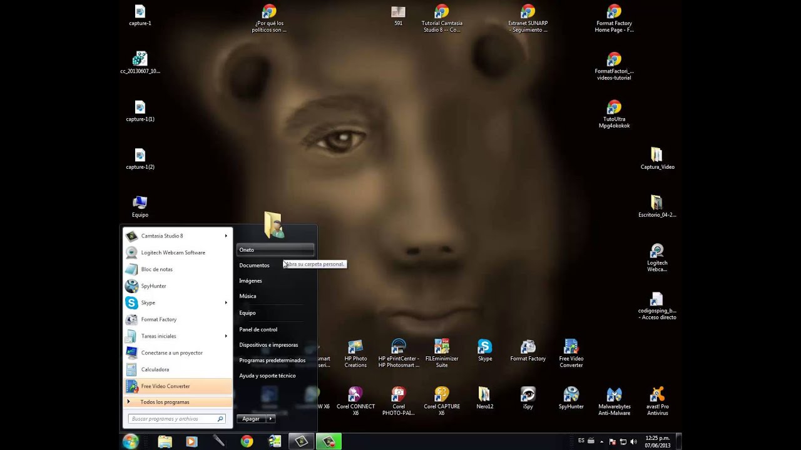
Task: Select the FormatFactori videos-tutorial shortcut
Action: pos(615,66)
